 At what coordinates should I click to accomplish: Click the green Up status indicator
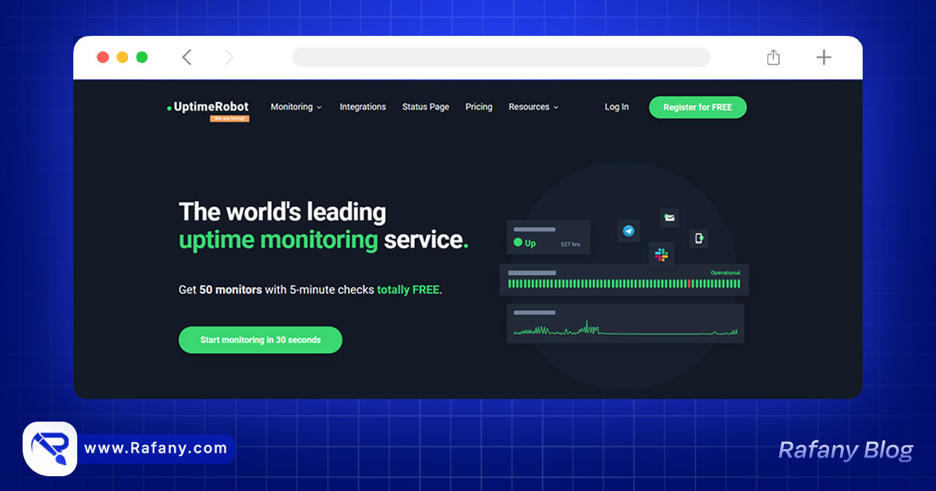tap(525, 243)
